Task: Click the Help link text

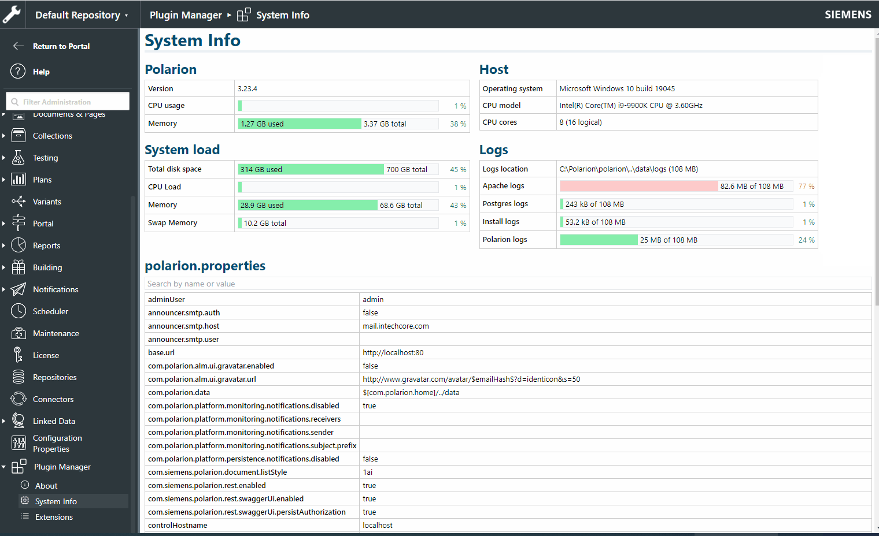Action: pyautogui.click(x=41, y=72)
